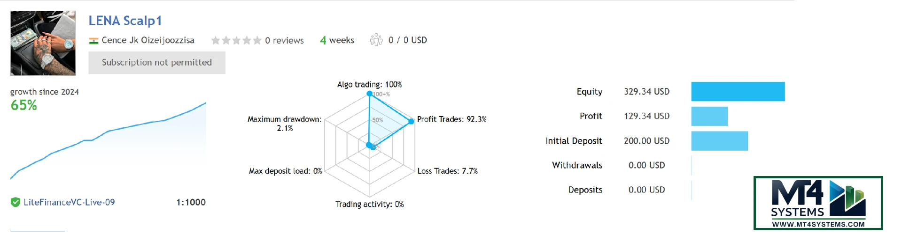Open the LENA Scalp1 signal title

click(125, 21)
